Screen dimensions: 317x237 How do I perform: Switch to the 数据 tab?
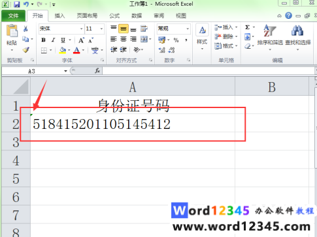point(137,16)
